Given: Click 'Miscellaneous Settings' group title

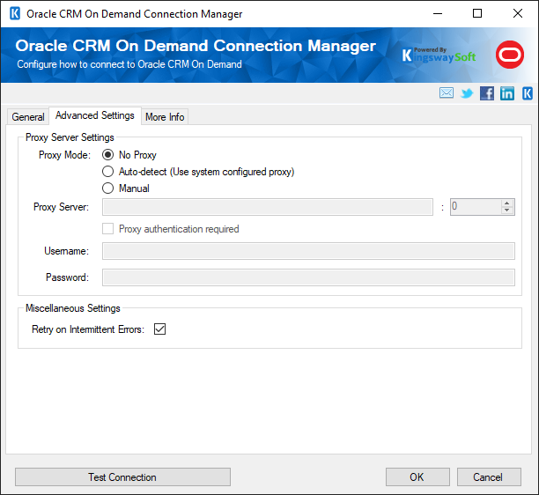Looking at the screenshot, I should [x=73, y=308].
